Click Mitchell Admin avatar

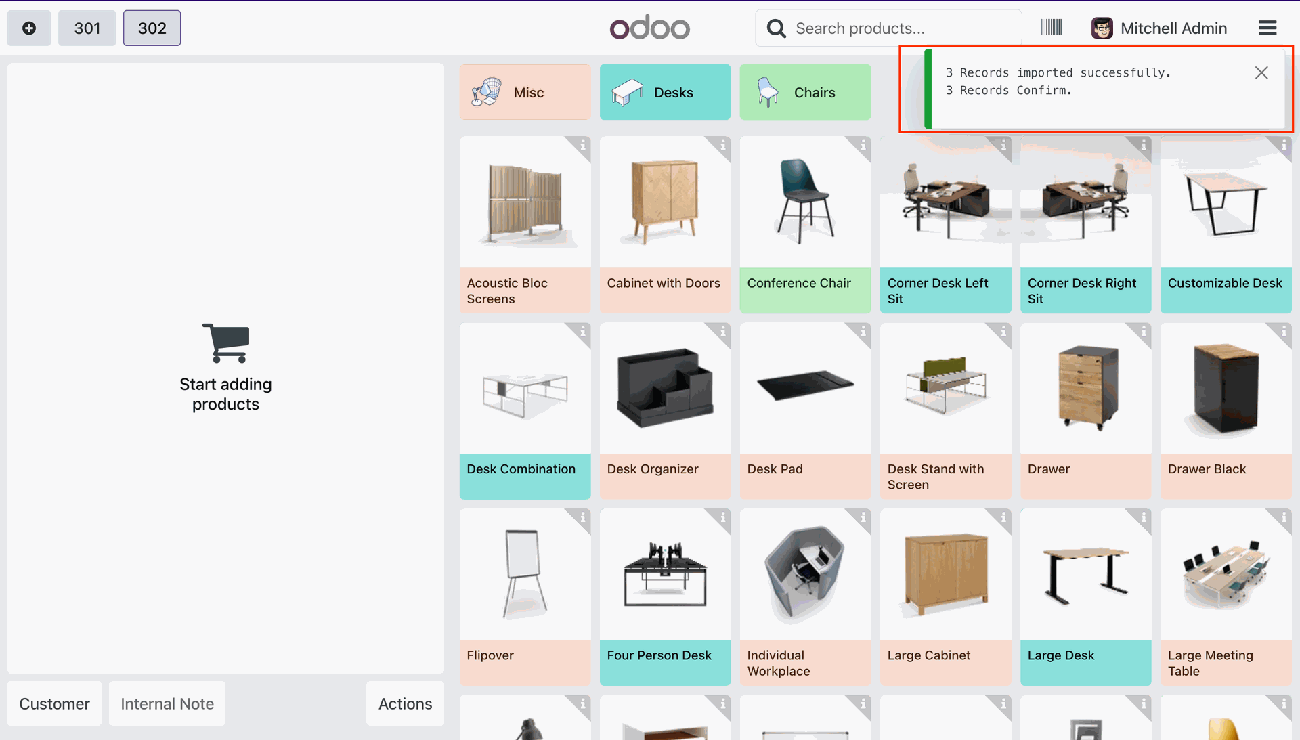click(1102, 28)
